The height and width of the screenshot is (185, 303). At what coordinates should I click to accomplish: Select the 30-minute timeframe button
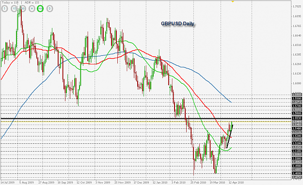tap(23, 9)
